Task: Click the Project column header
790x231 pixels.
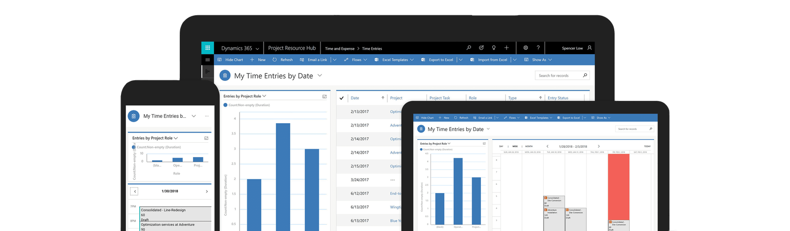Action: (396, 98)
